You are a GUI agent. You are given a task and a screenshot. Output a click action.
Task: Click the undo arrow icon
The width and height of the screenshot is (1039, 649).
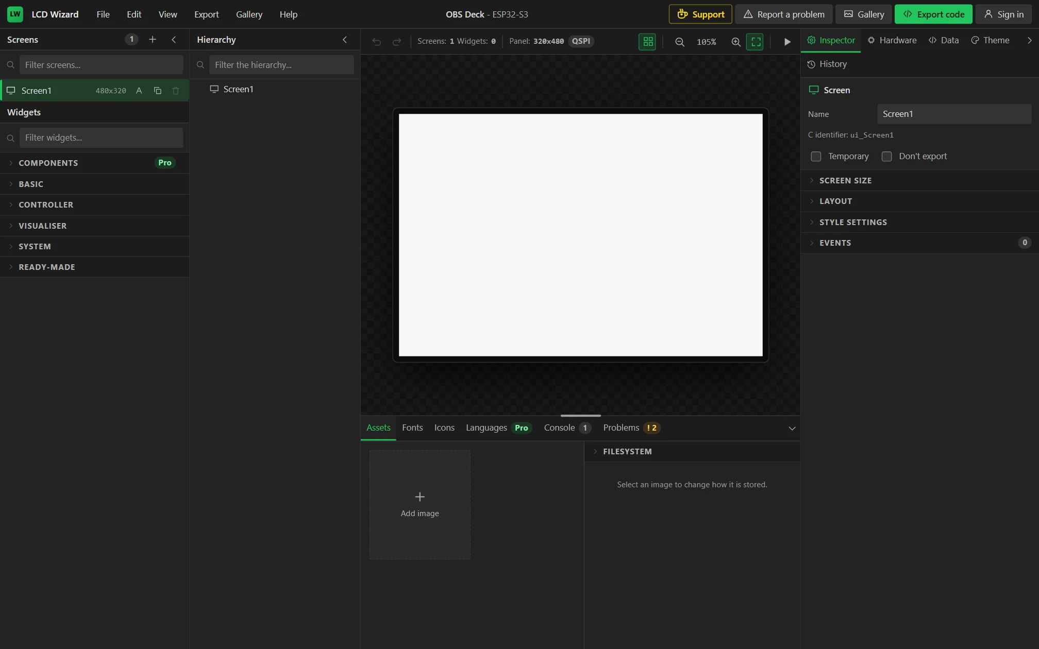click(377, 42)
